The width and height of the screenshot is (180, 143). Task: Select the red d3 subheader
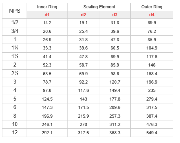(x=115, y=15)
